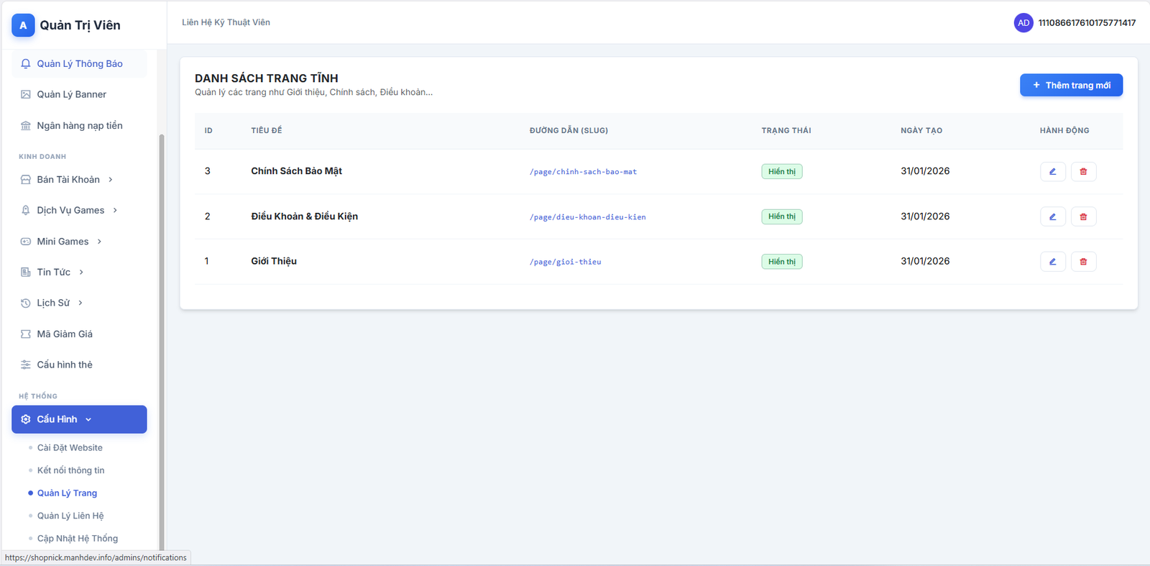The height and width of the screenshot is (566, 1150).
Task: Click trash icon for Điều Khoản row
Action: (x=1083, y=216)
